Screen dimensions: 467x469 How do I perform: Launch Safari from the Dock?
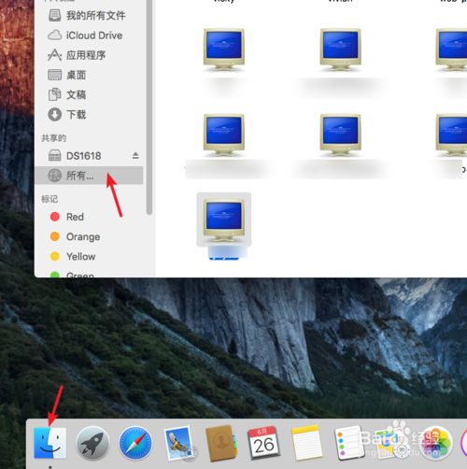(135, 443)
